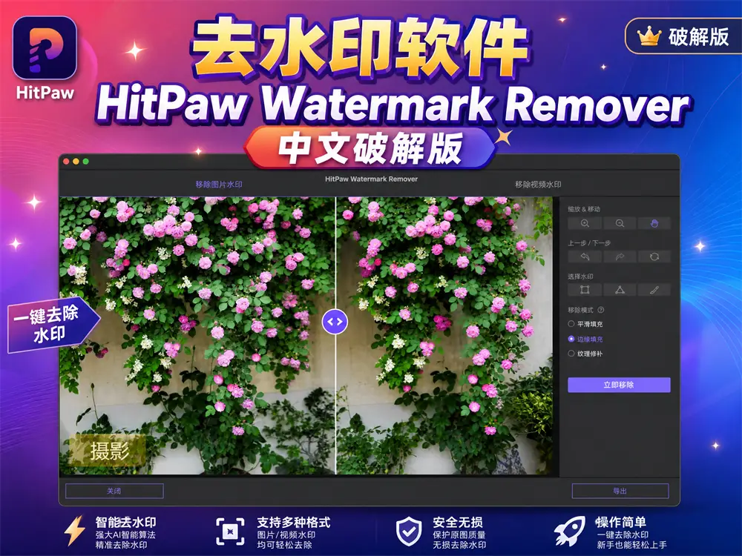742x556 pixels.
Task: Click the help icon beside 移除模式
Action: (x=601, y=310)
